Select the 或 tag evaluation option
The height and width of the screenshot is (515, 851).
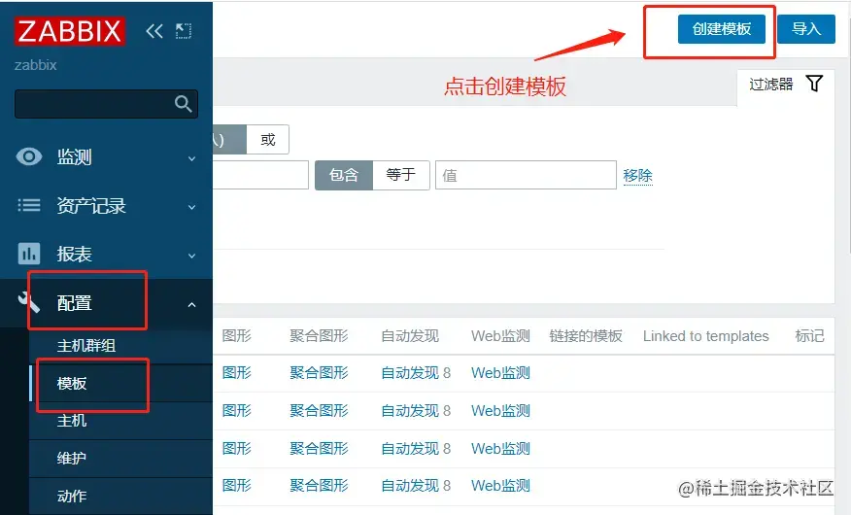(x=267, y=140)
